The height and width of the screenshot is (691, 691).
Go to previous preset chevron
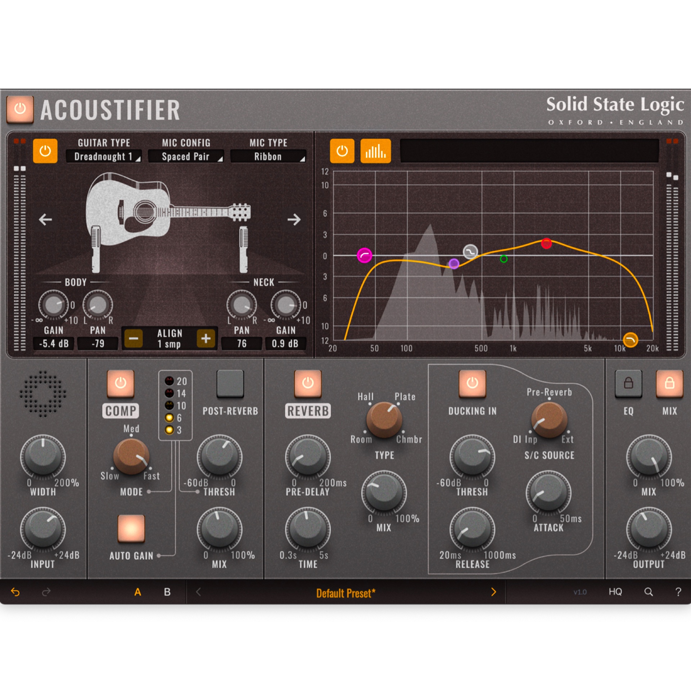click(198, 592)
